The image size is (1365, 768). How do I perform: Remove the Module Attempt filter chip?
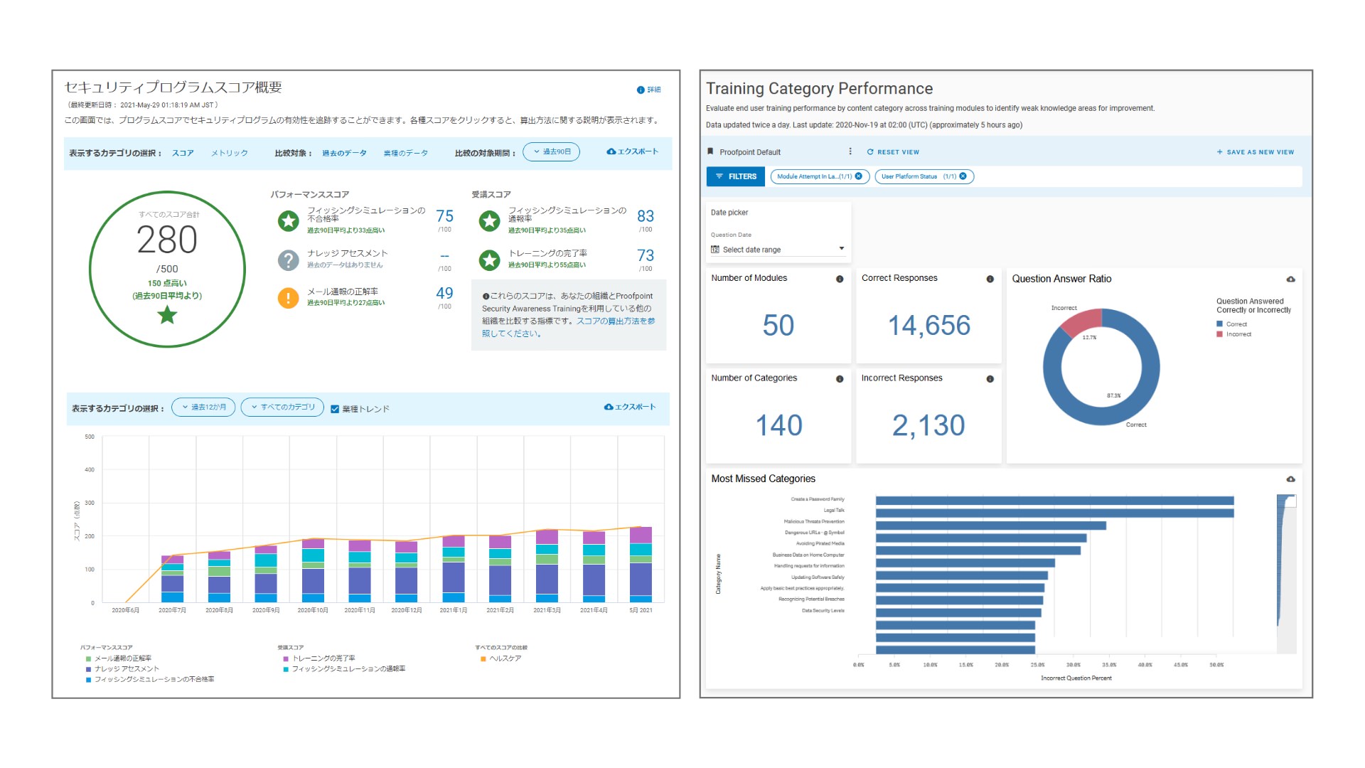pos(859,176)
